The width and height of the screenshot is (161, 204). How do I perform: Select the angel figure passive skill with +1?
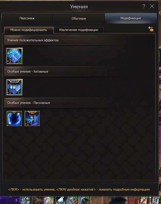[x=32, y=118]
